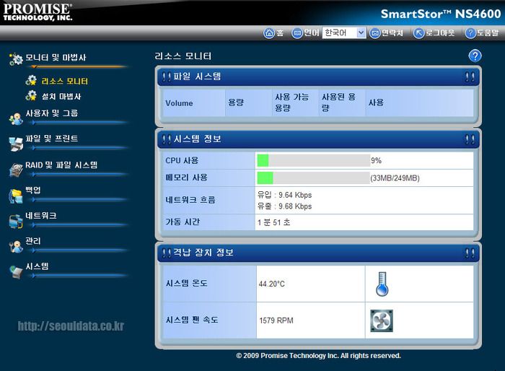Click the 네트워크 흐름 label
This screenshot has width=505, height=371.
pos(190,200)
